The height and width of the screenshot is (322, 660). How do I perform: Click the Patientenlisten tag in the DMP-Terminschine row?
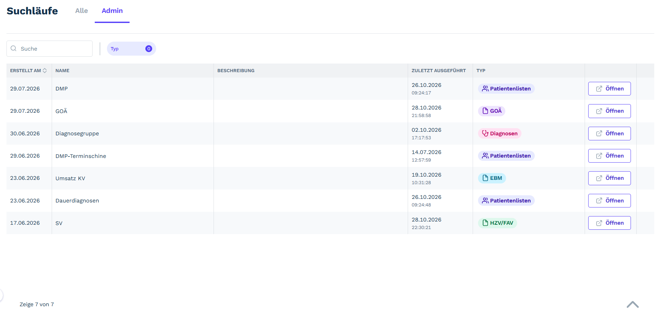coord(506,156)
